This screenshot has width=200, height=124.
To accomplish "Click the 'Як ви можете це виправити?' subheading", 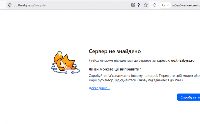I will 115,69.
